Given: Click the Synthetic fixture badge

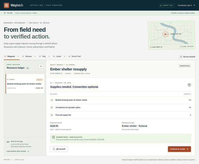Looking at the screenshot, I should point(185,66).
